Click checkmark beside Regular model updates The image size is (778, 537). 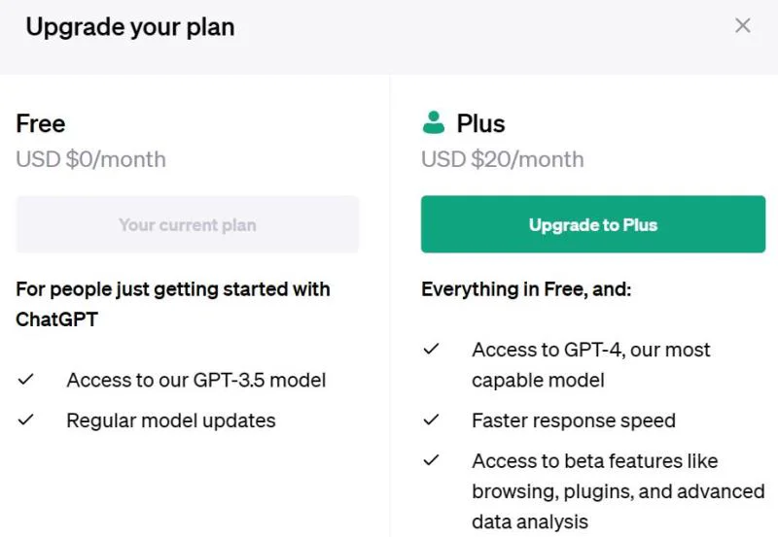26,420
